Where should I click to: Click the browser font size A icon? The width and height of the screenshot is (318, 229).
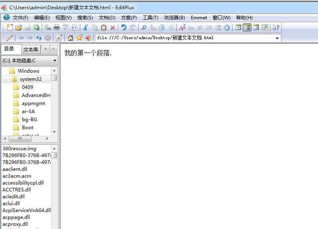59,38
